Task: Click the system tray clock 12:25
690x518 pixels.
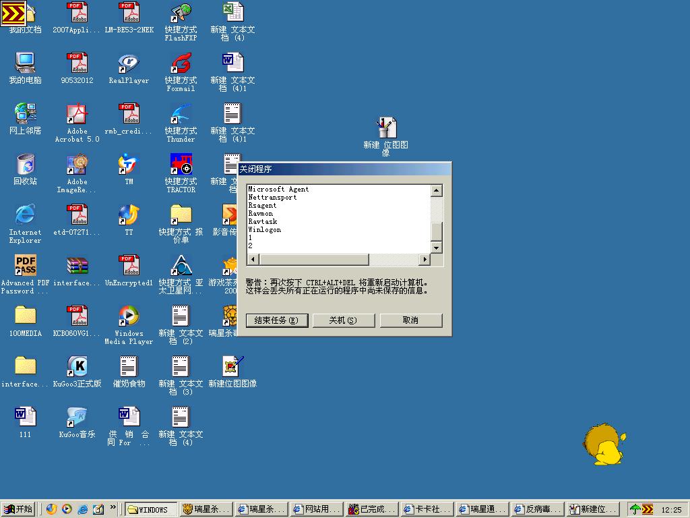Action: point(672,510)
